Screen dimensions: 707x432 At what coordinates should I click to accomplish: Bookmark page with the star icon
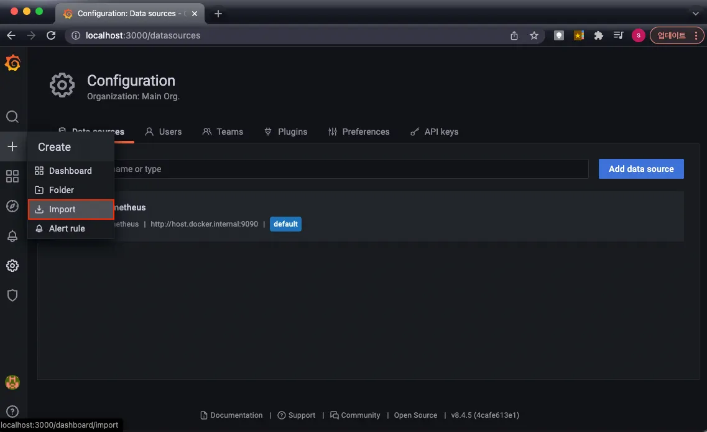point(534,35)
